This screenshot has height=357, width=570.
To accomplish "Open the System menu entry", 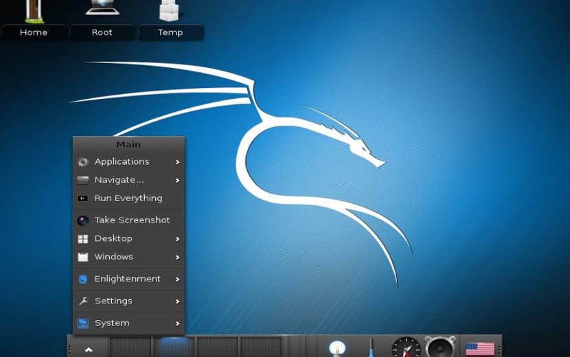I will pyautogui.click(x=129, y=323).
